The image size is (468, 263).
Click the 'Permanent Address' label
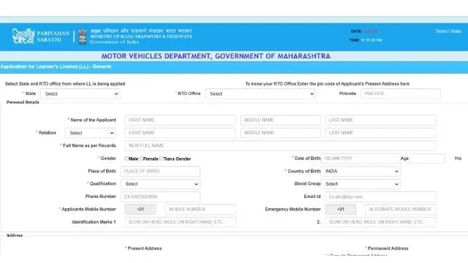click(388, 248)
